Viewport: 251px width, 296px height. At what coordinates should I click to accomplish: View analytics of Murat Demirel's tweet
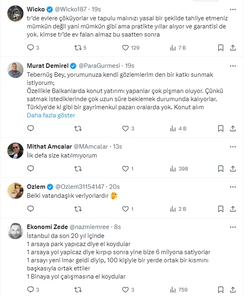(173, 129)
